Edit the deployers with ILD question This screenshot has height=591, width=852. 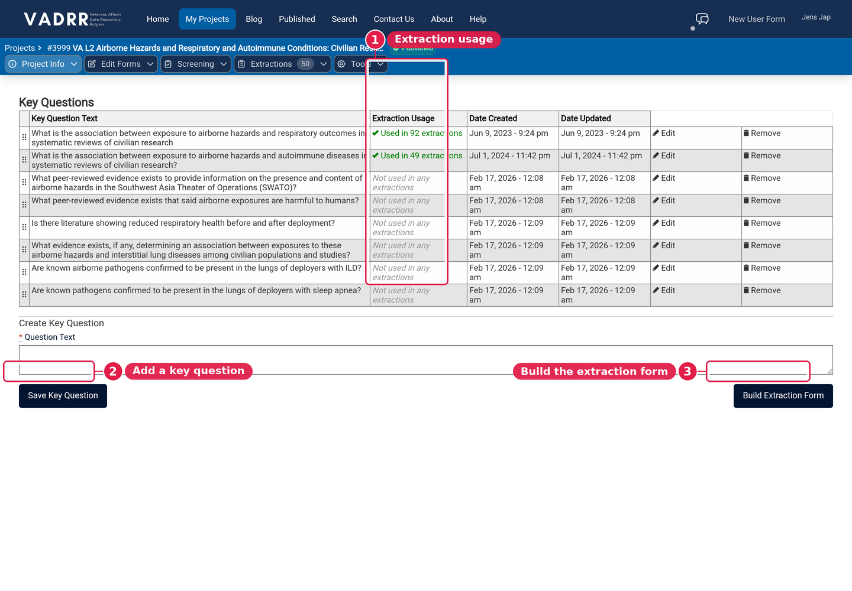(x=664, y=268)
